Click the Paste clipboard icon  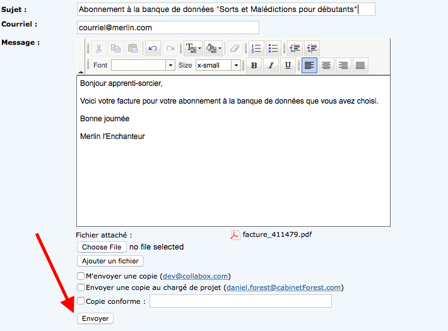133,49
